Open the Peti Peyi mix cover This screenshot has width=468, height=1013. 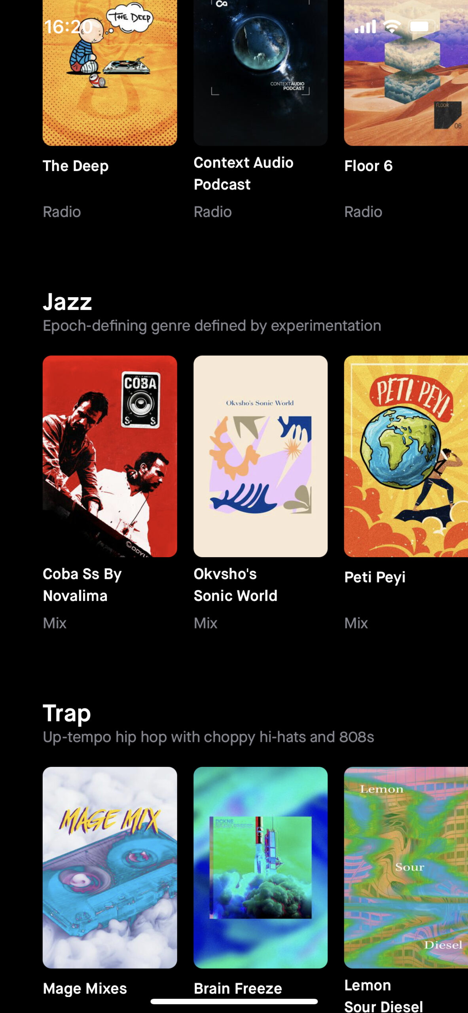[x=406, y=456]
